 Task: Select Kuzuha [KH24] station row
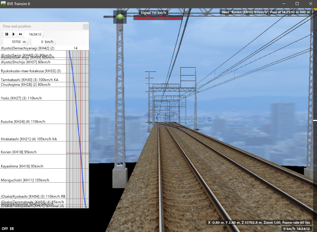(23, 121)
